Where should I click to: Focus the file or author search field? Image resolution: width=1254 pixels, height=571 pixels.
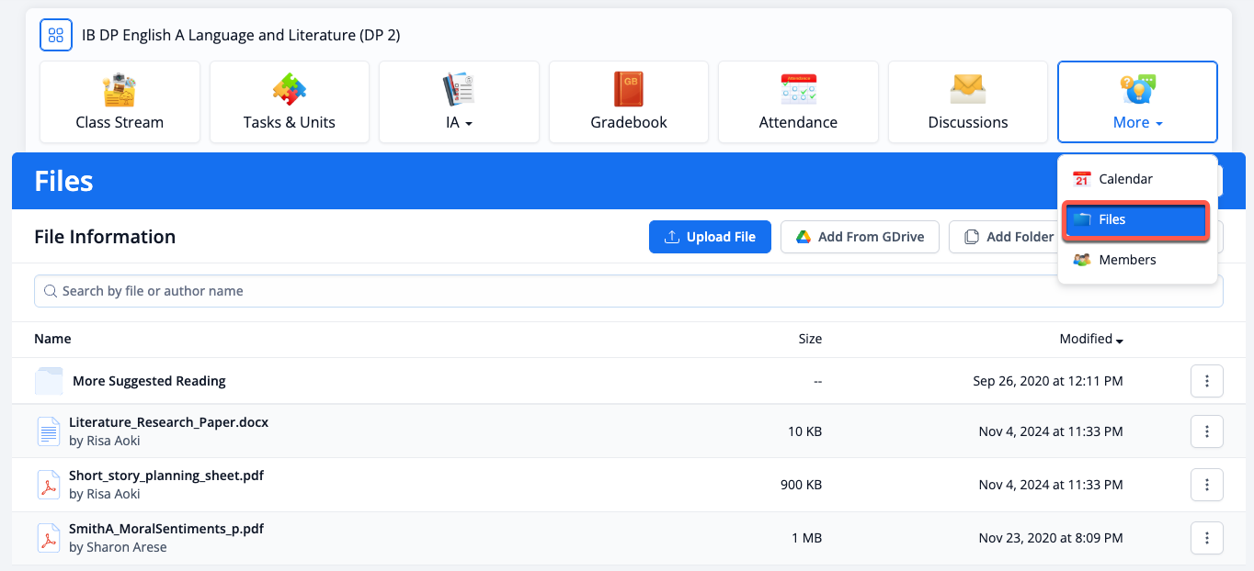click(628, 291)
